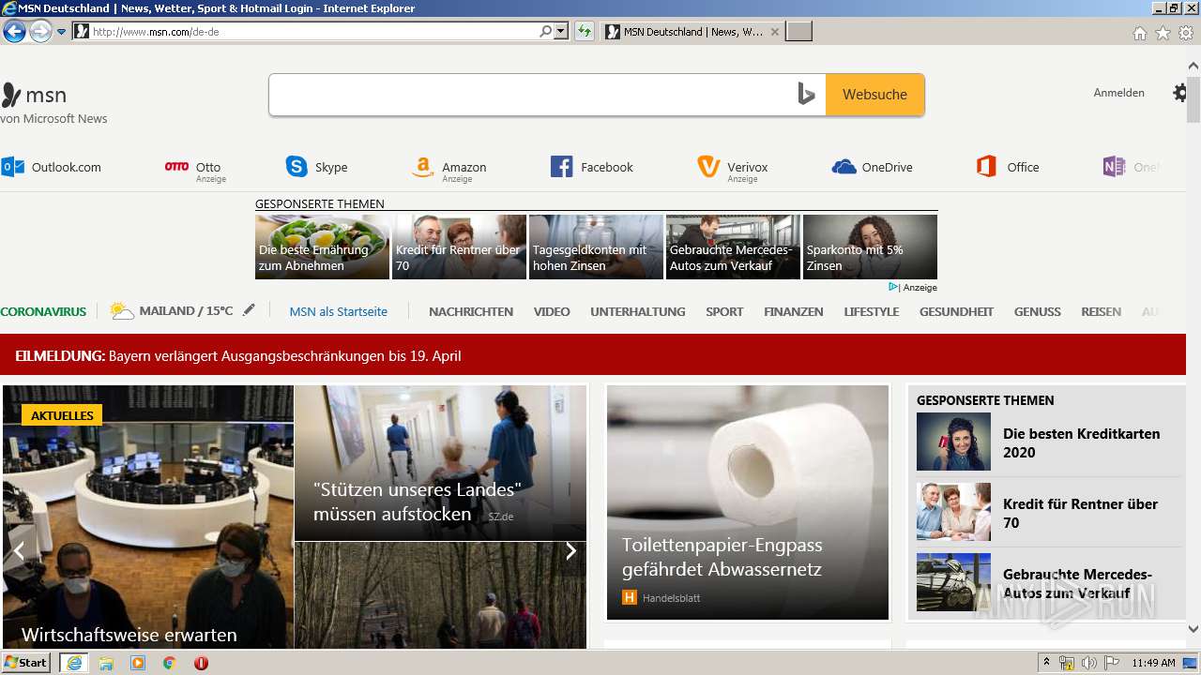The height and width of the screenshot is (675, 1201).
Task: Open Internet Explorer in taskbar
Action: point(74,663)
